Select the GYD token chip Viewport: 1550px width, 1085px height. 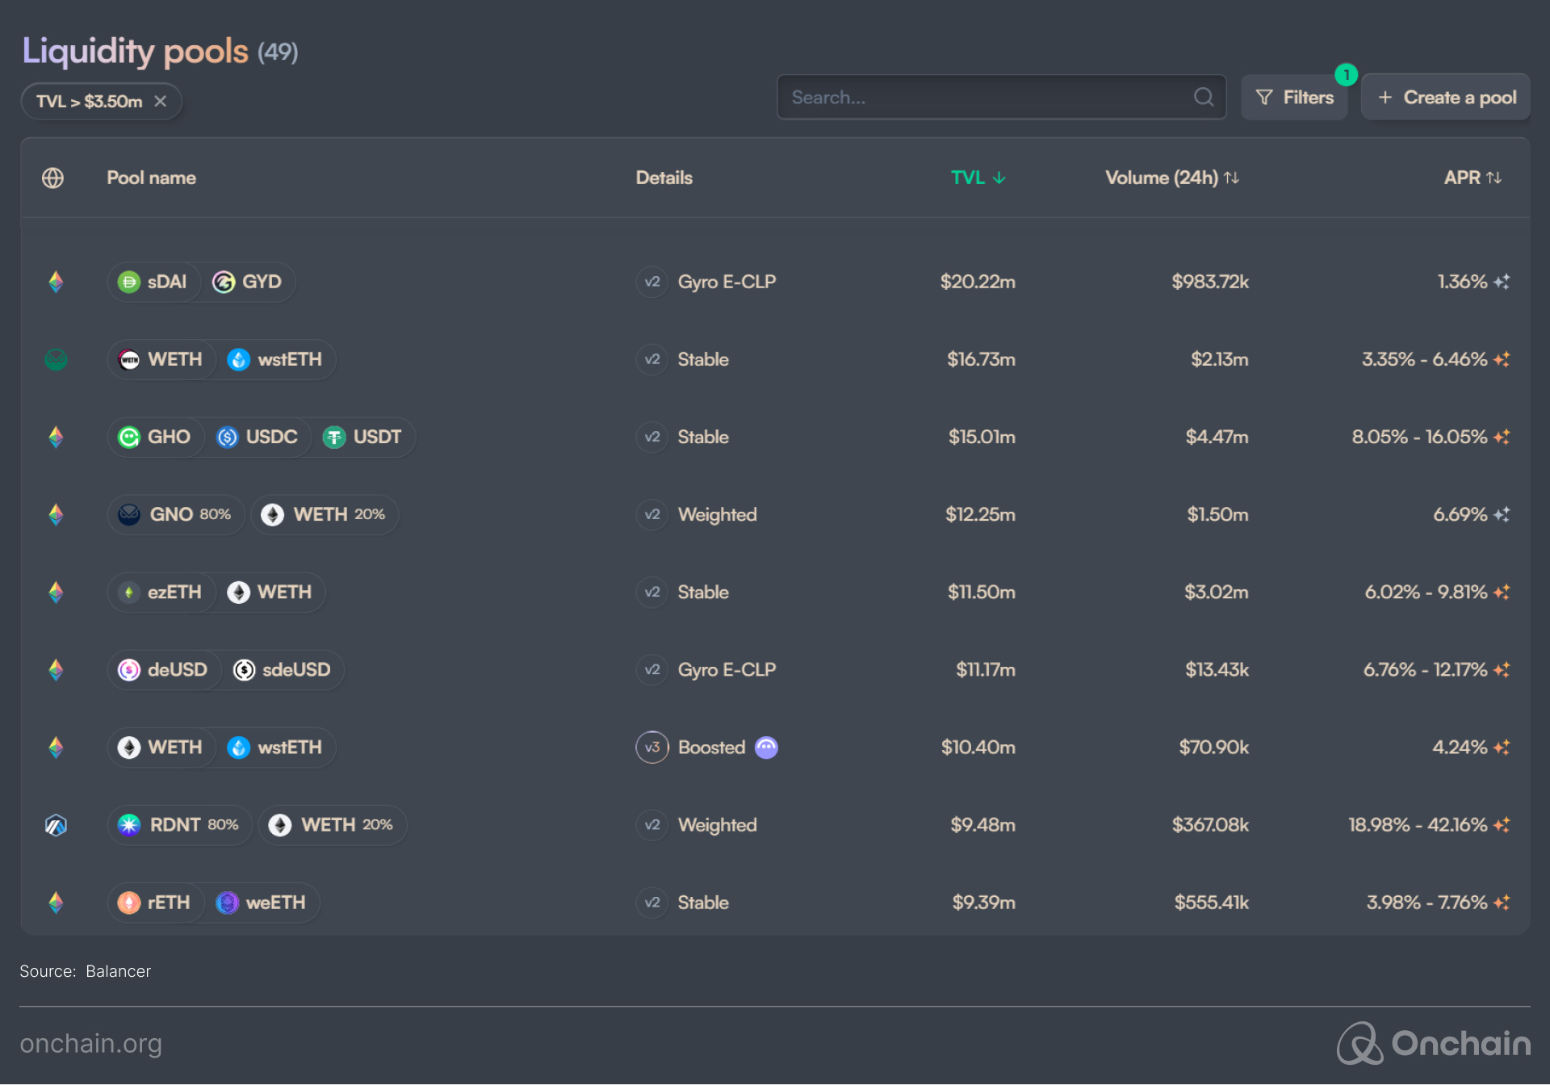tap(247, 282)
